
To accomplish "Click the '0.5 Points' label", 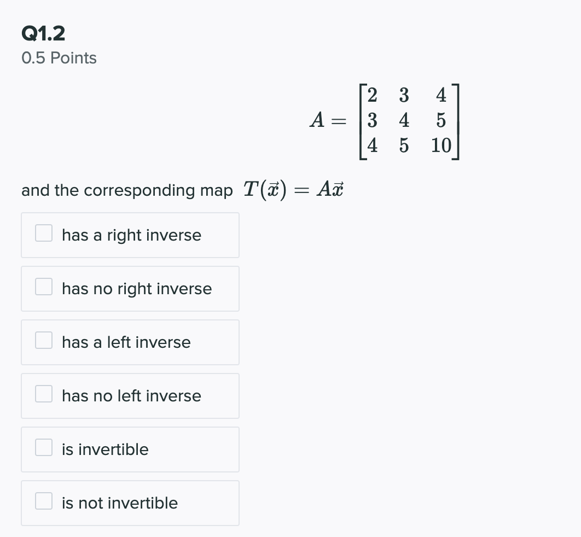I will [59, 58].
